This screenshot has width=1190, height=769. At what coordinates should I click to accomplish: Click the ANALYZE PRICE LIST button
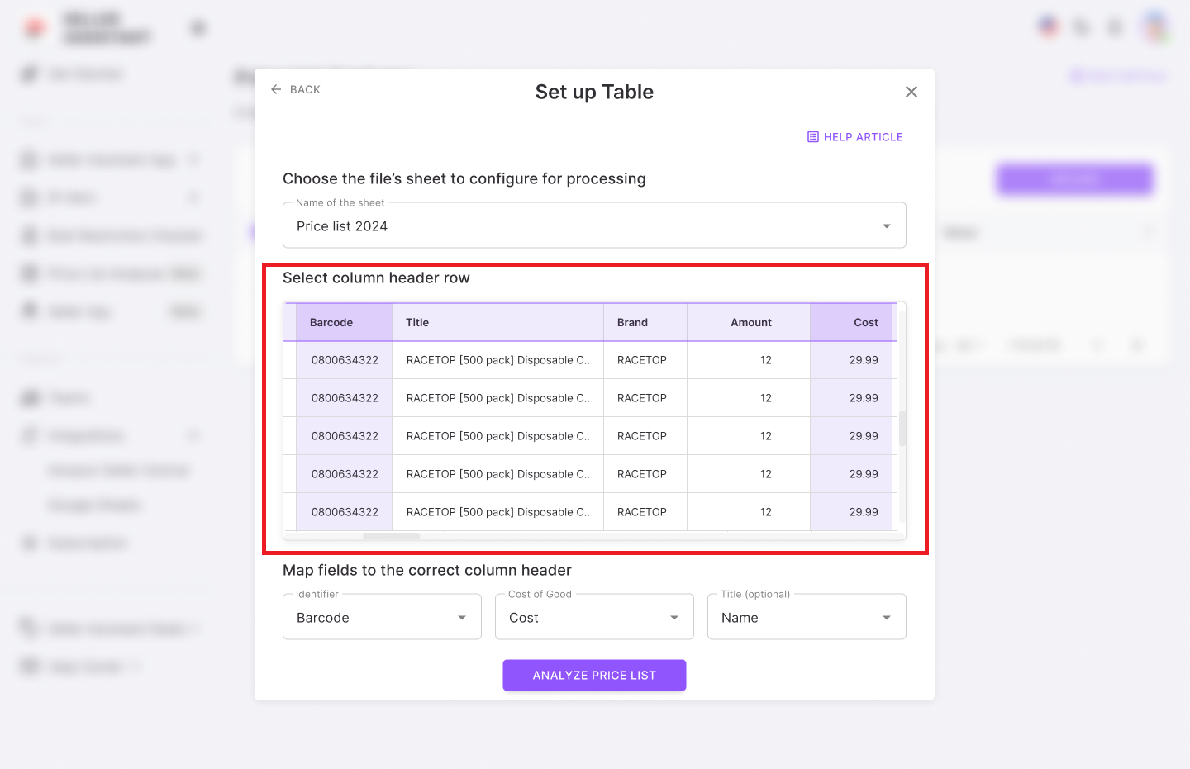click(x=594, y=675)
